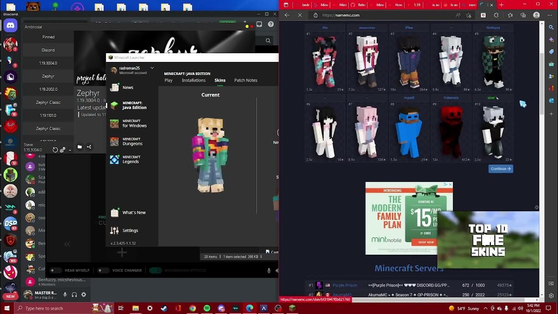Click Shop Now in Mint Mobile ad
This screenshot has width=558, height=314.
click(426, 242)
